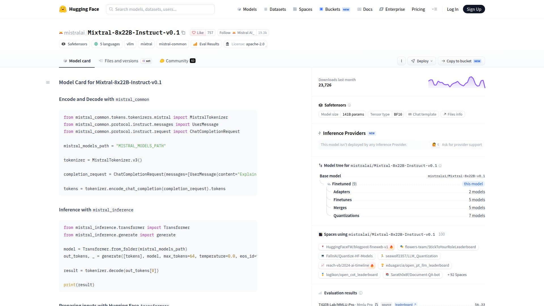544x306 pixels.
Task: Click the Evaluation results info icon
Action: (x=361, y=293)
